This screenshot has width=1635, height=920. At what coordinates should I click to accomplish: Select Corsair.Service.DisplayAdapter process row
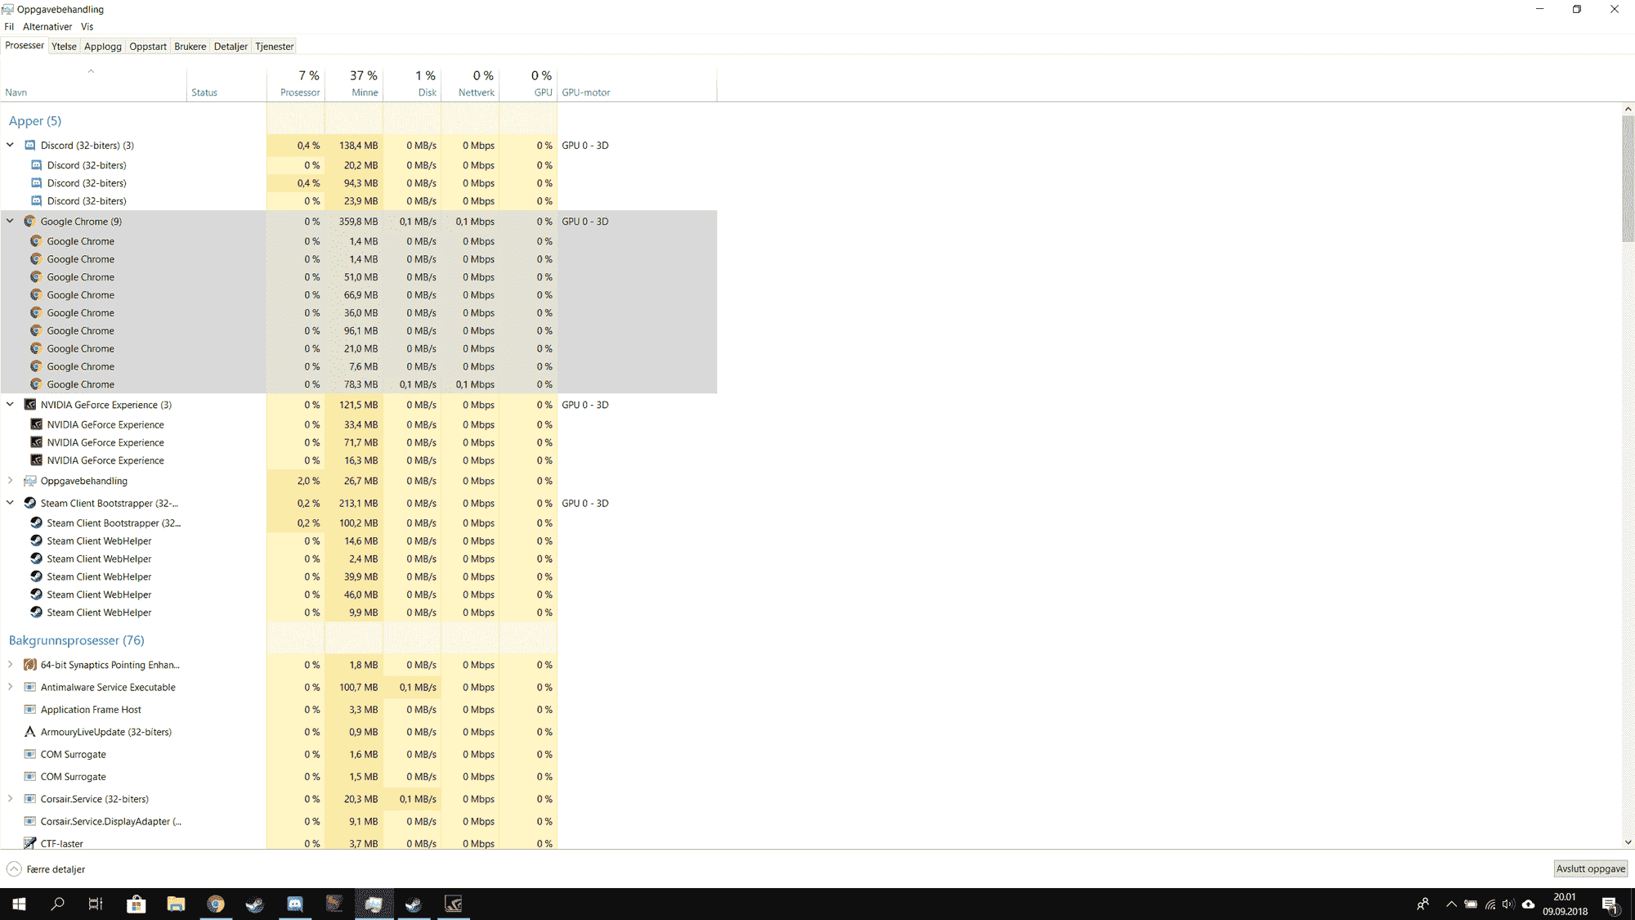359,821
